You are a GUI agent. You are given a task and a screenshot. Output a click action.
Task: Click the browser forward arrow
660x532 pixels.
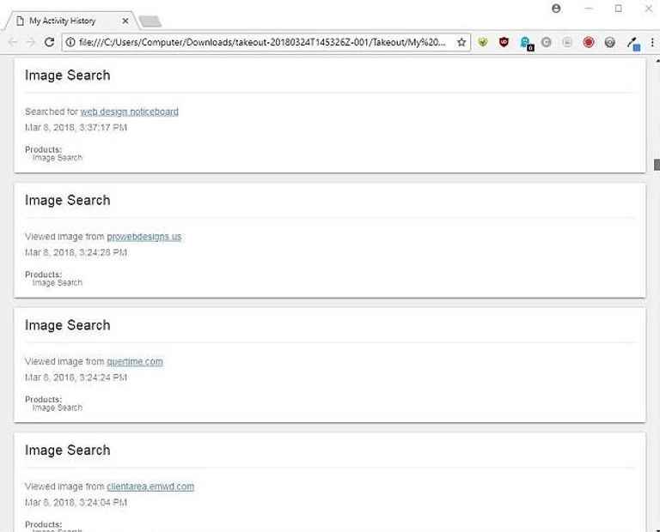pyautogui.click(x=31, y=42)
